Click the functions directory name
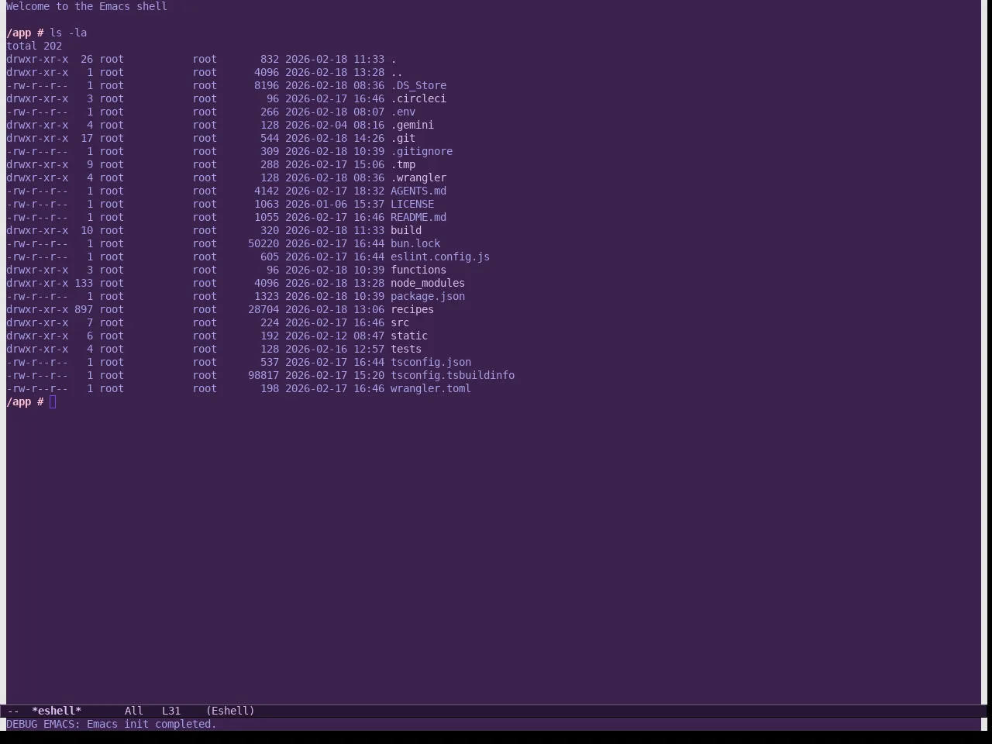The image size is (992, 744). click(x=418, y=270)
